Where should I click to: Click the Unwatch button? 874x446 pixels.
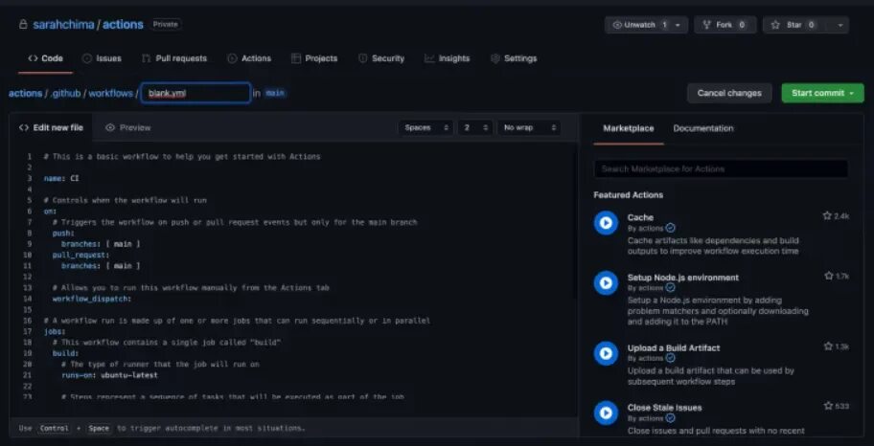click(x=639, y=25)
